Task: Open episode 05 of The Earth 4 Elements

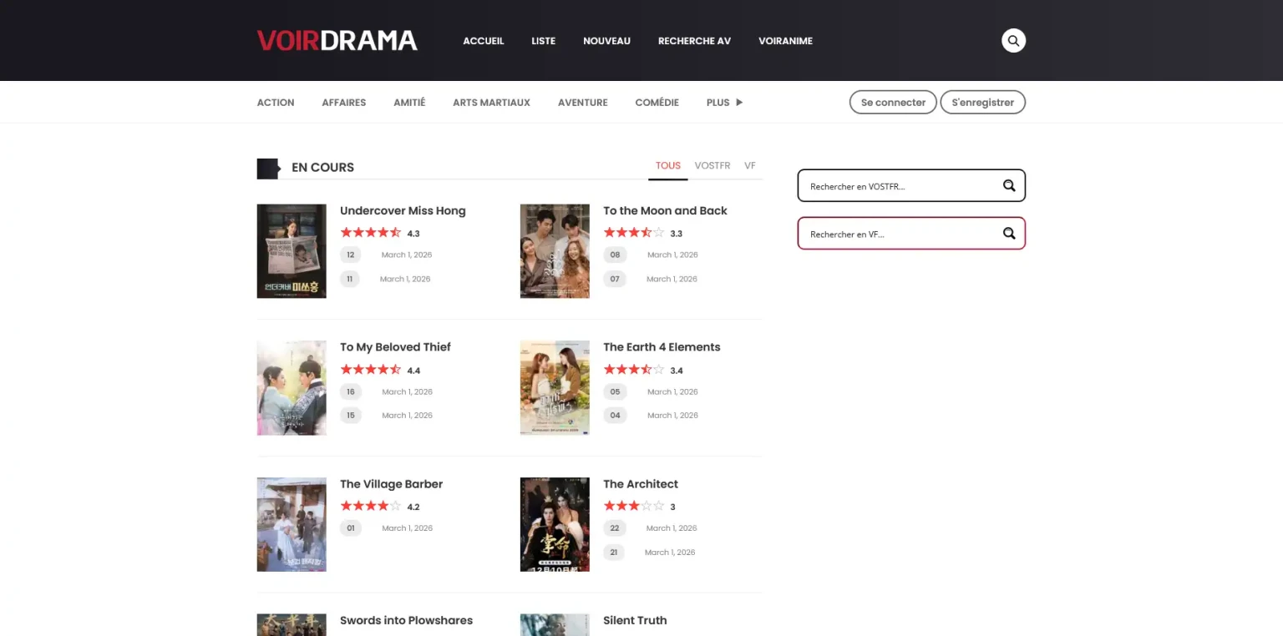Action: [x=615, y=391]
